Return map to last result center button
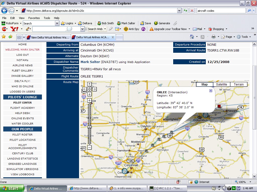The height and width of the screenshot is (192, 257). point(89,89)
